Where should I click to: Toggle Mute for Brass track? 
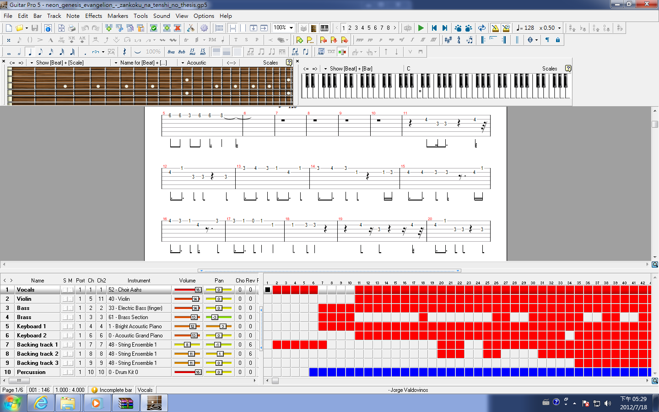[70, 317]
